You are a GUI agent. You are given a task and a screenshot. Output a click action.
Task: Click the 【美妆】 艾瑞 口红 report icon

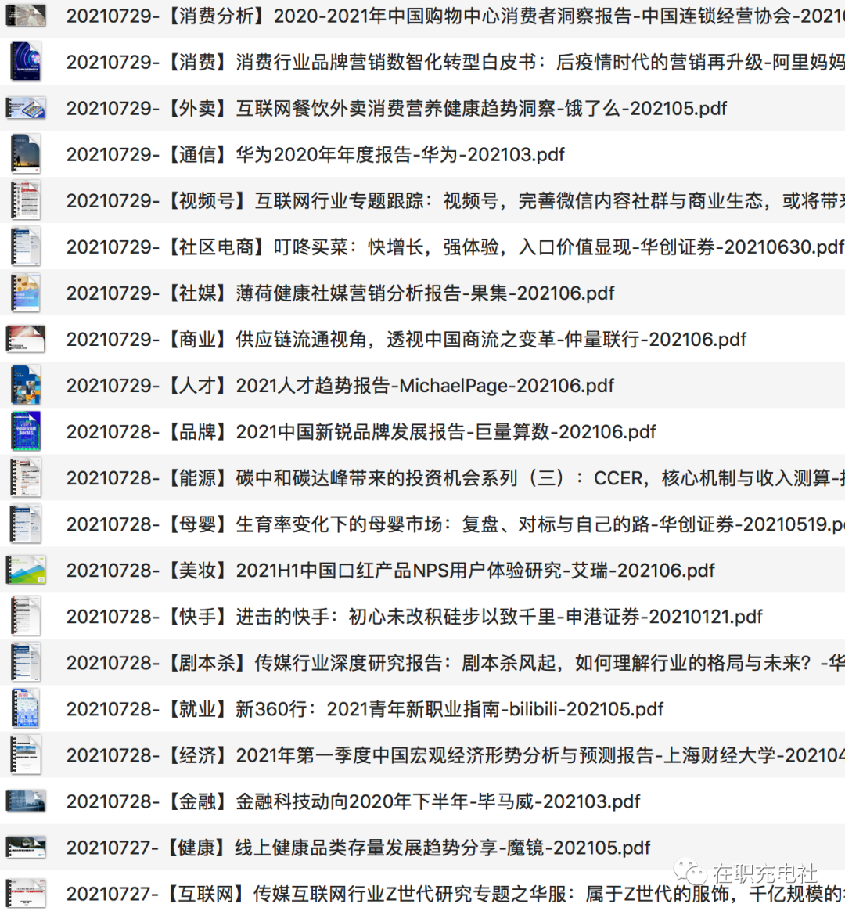click(x=26, y=570)
